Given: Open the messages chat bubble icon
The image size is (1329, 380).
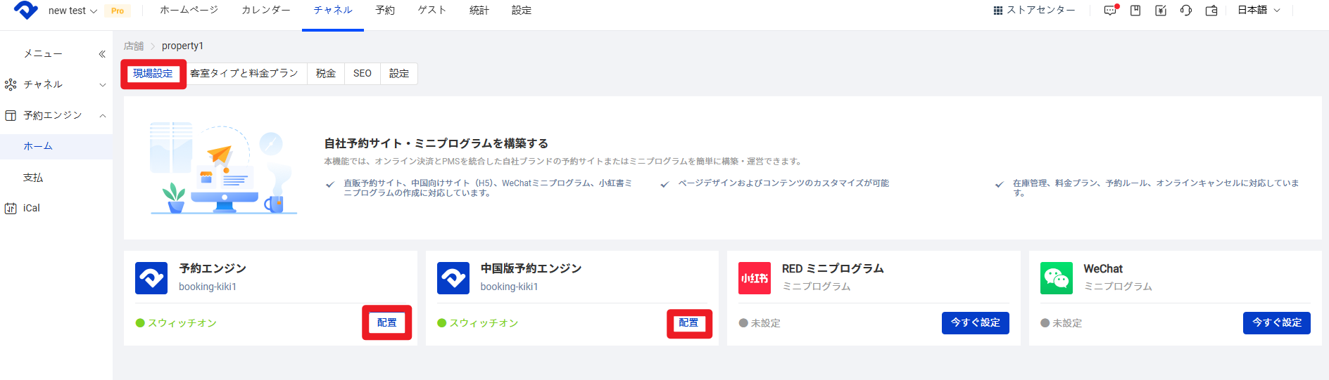Looking at the screenshot, I should tap(1110, 11).
